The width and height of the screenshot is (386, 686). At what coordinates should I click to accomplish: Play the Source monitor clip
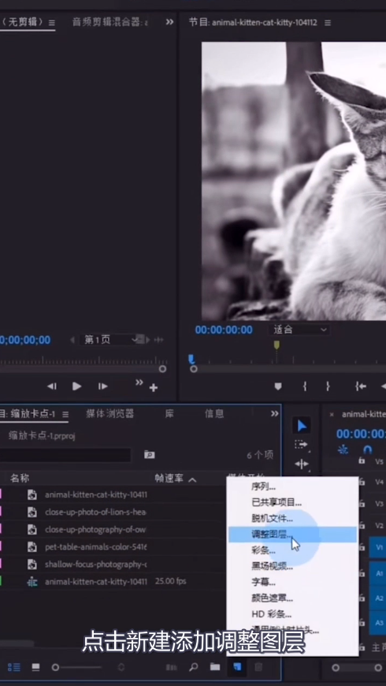pyautogui.click(x=77, y=386)
